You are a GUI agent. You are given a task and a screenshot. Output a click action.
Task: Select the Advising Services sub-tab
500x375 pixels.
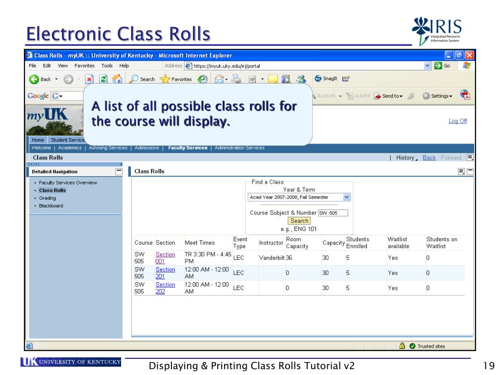tap(108, 147)
